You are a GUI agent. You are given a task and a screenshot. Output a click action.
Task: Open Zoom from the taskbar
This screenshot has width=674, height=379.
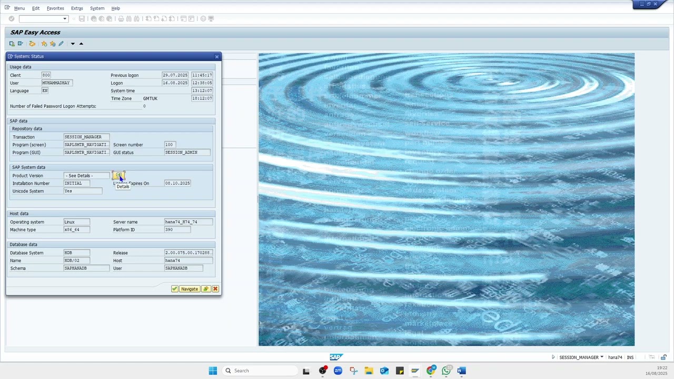pyautogui.click(x=338, y=371)
